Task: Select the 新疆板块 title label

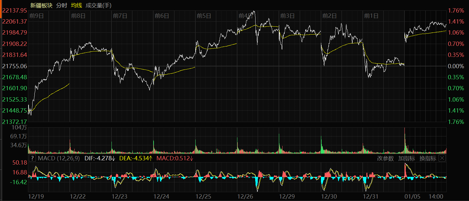Action: pos(41,6)
